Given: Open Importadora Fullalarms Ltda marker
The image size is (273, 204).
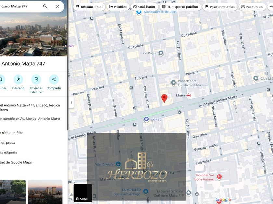Looking at the screenshot, I should point(174,83).
